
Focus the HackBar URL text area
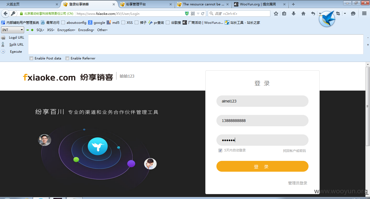196,44
